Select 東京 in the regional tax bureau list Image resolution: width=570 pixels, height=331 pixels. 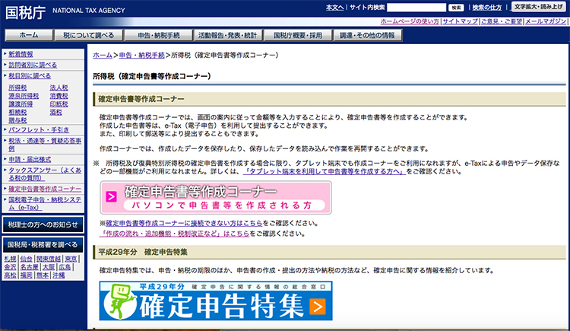pyautogui.click(x=71, y=259)
